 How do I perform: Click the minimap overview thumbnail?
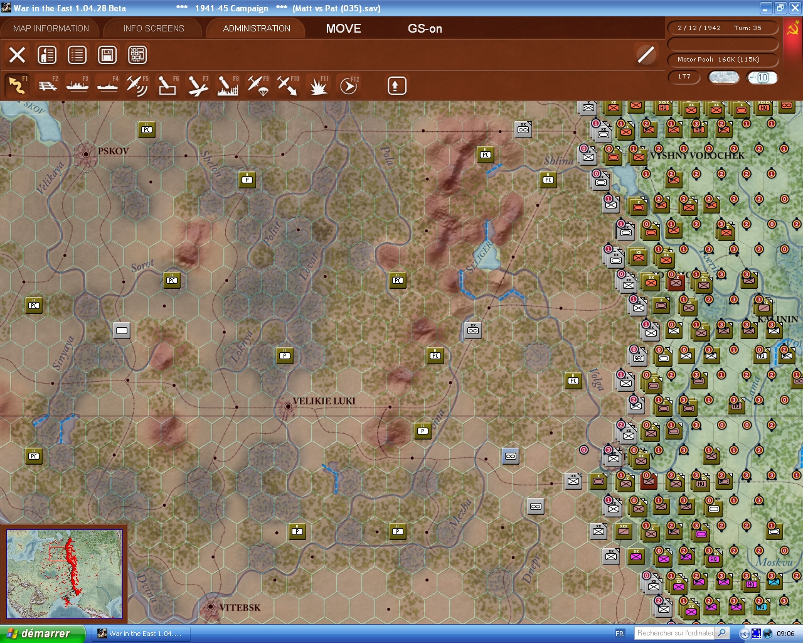pyautogui.click(x=64, y=574)
